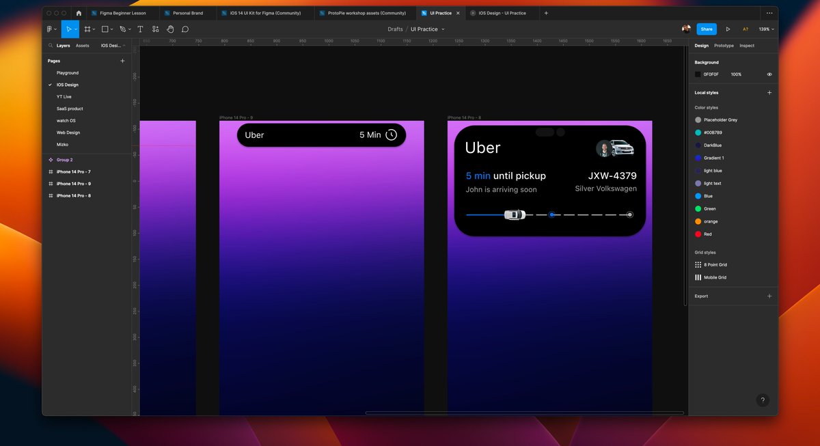Collapse the pages list via iOS Desi... chevron
Screen dimensions: 820x446
124,46
